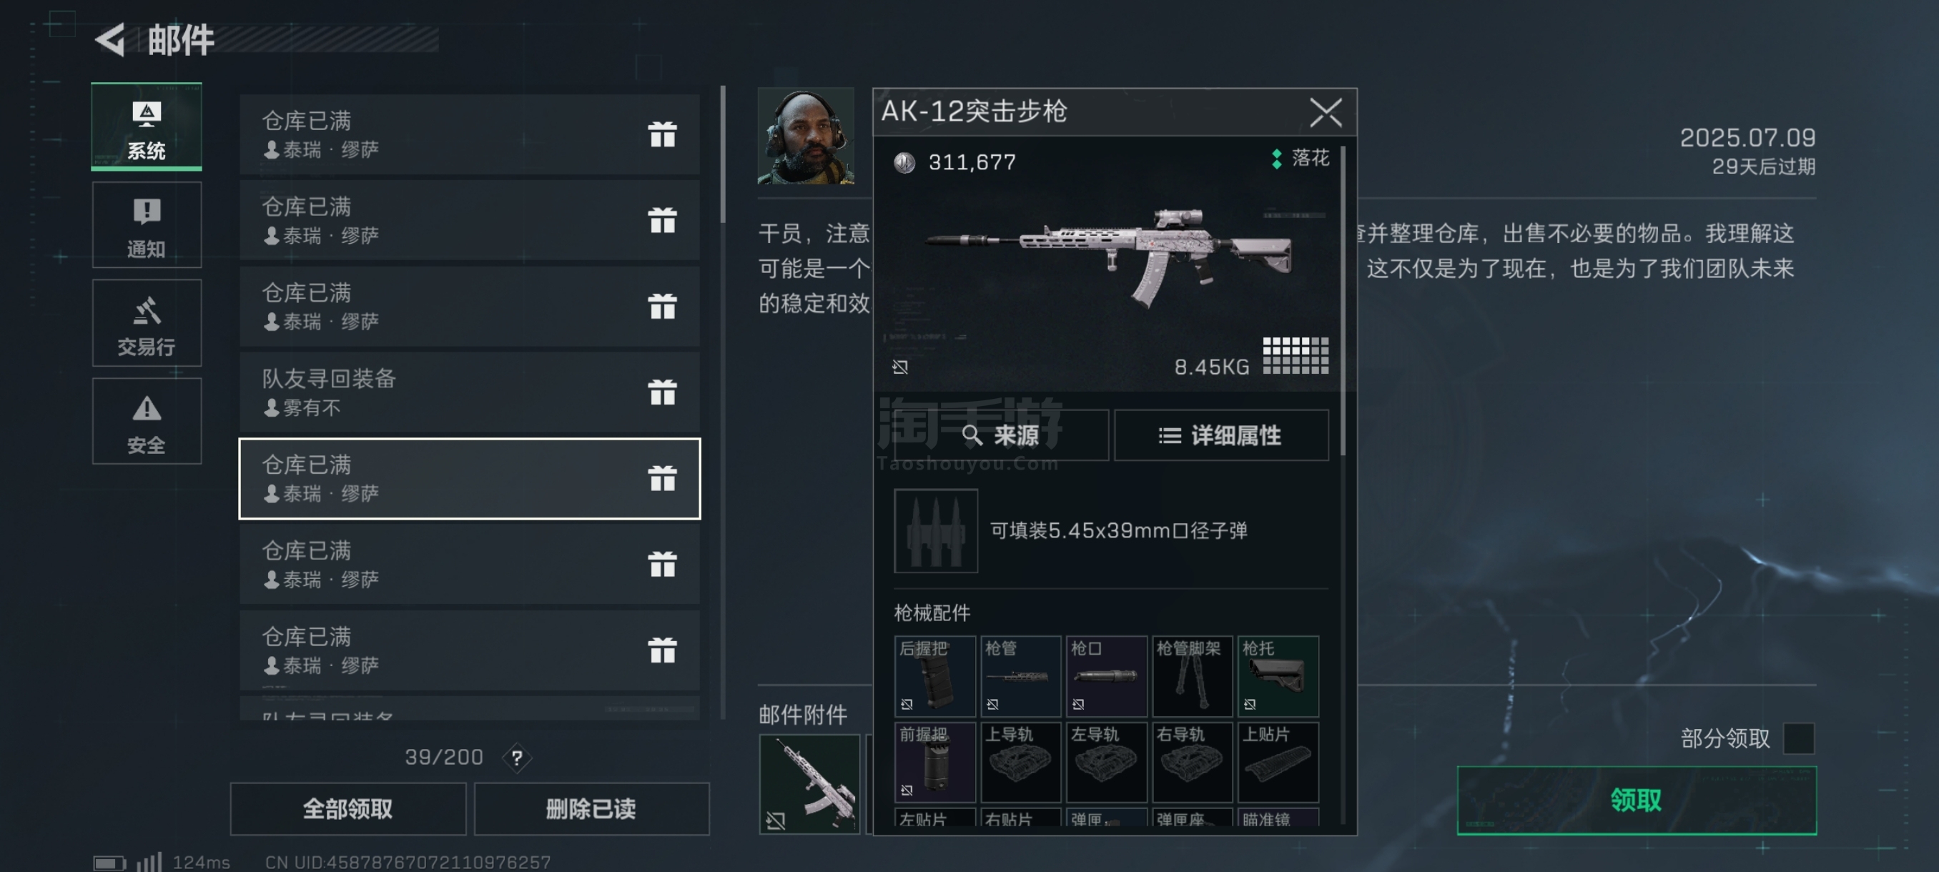Image resolution: width=1939 pixels, height=872 pixels.
Task: Open the 安全 security tab
Action: [147, 420]
